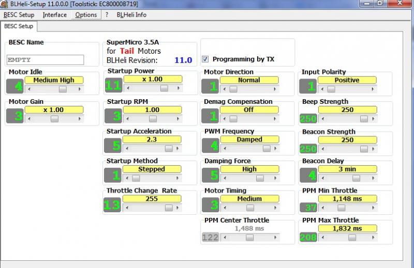
Task: Click the Throttle Change Rate indicator 13
Action: (x=113, y=205)
